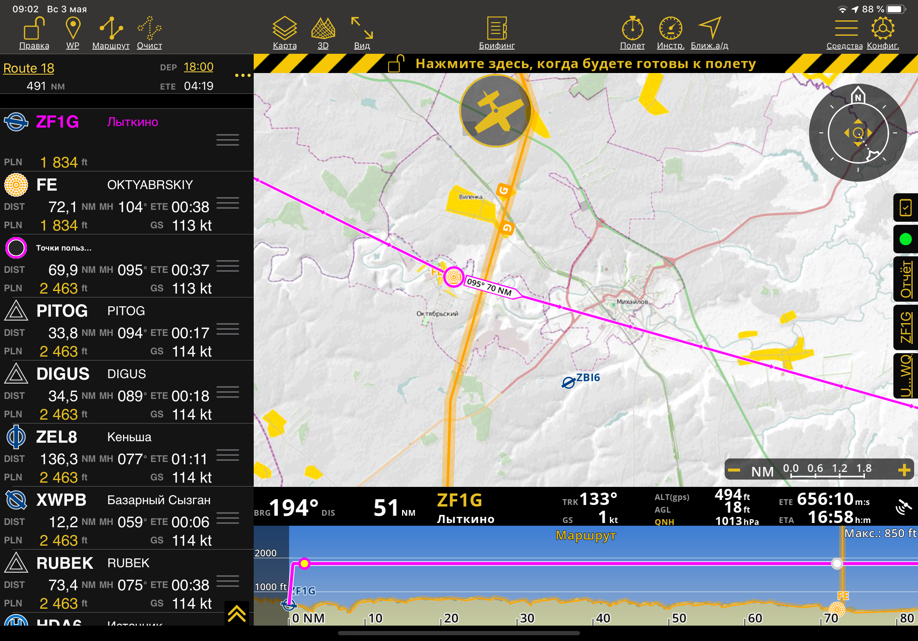Expand waypoint list with double chevron

237,613
